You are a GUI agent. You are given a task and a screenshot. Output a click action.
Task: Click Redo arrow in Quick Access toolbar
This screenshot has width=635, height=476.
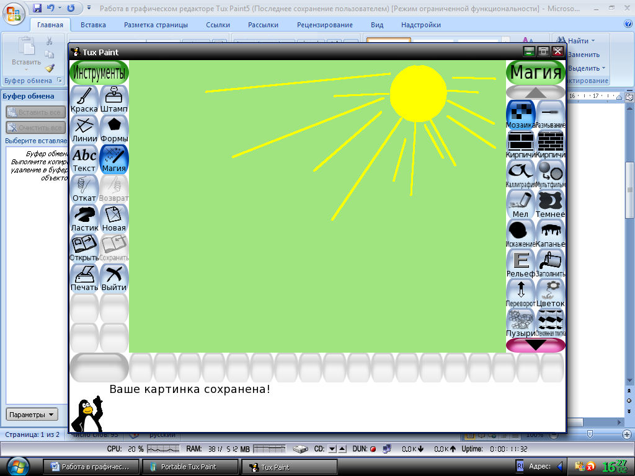(71, 7)
